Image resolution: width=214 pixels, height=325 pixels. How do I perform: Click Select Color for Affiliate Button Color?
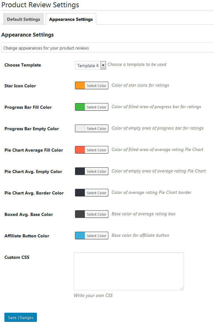pos(96,236)
